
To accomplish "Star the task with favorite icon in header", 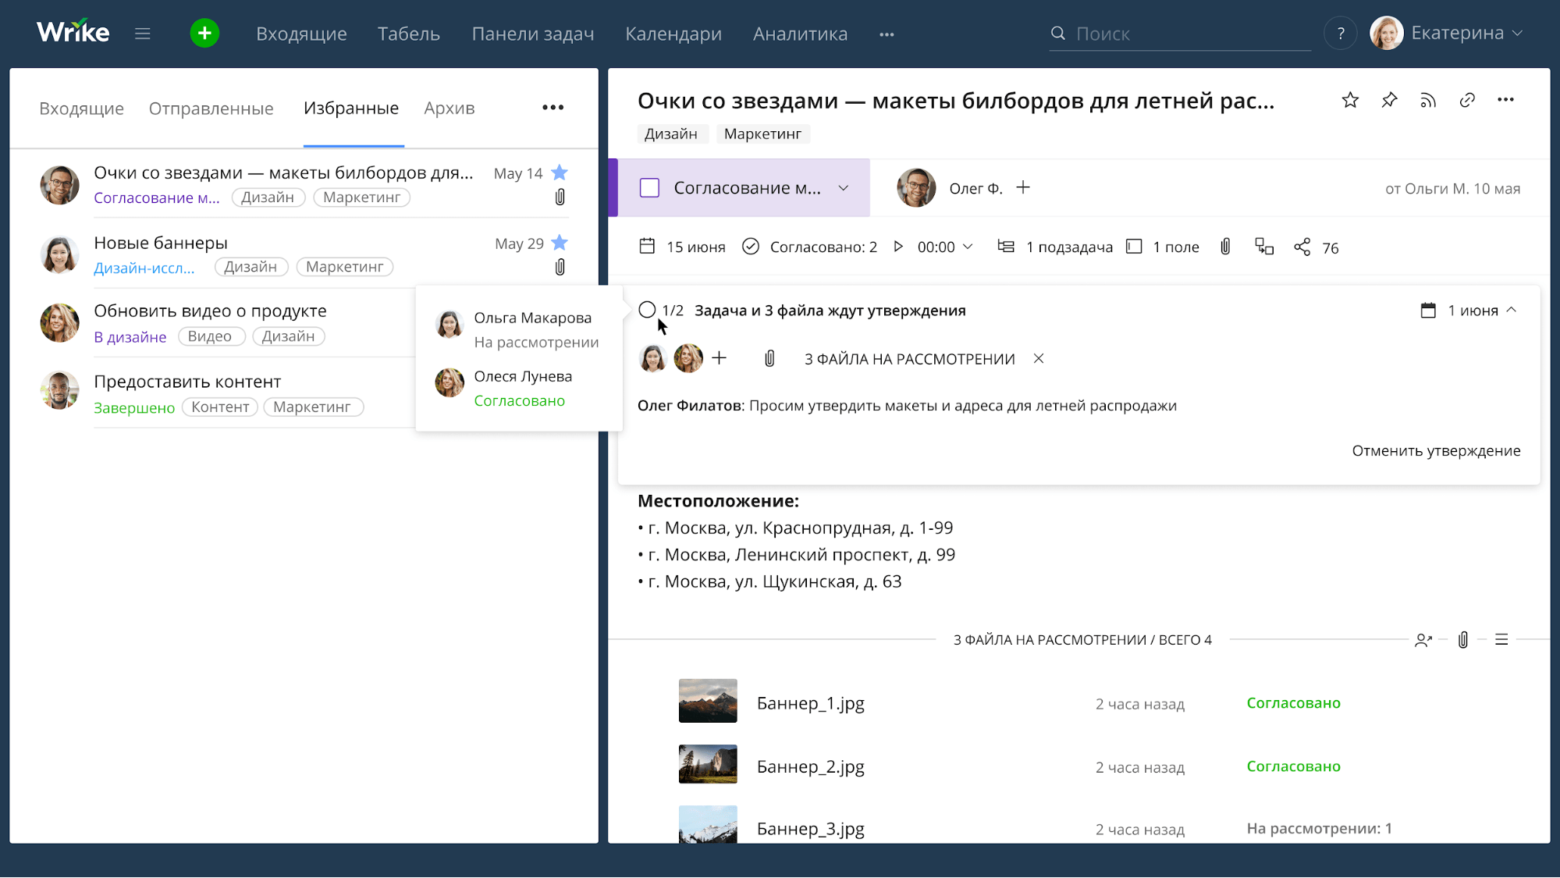I will tap(1350, 100).
